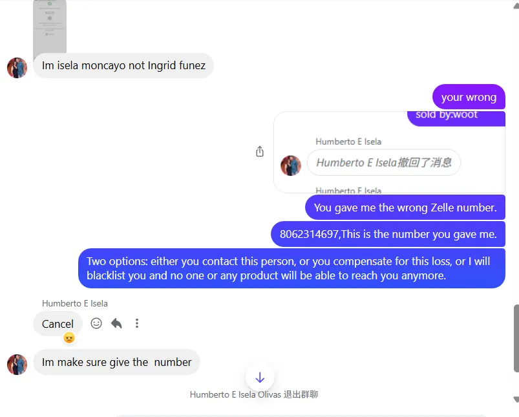This screenshot has height=417, width=519.
Task: Select the 'Two options' blacklist message
Action: click(x=291, y=268)
